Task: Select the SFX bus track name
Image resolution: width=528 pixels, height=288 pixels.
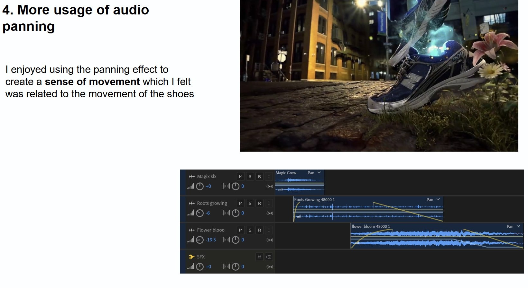Action: 201,257
